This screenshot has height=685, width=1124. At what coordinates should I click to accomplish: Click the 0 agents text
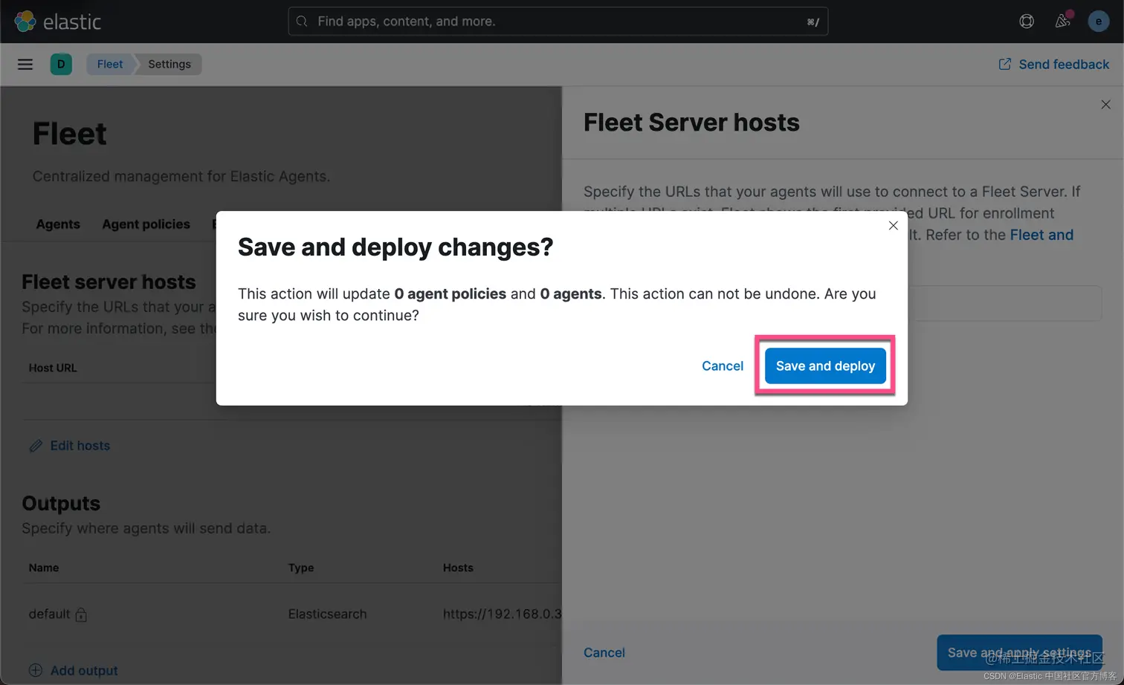click(571, 294)
